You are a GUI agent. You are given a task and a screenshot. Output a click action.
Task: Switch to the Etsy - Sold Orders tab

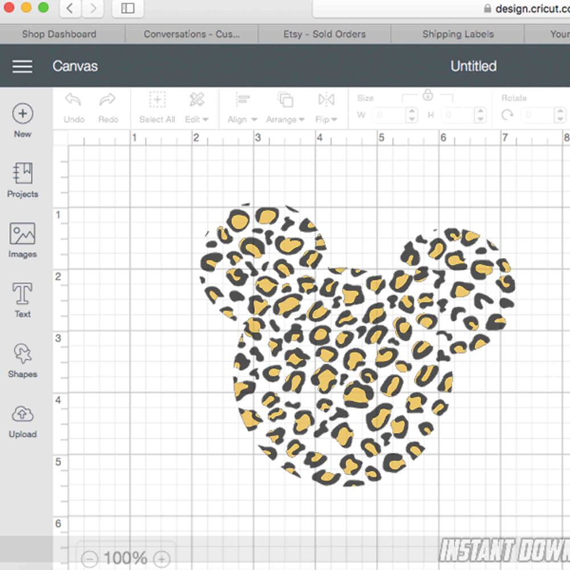[325, 34]
